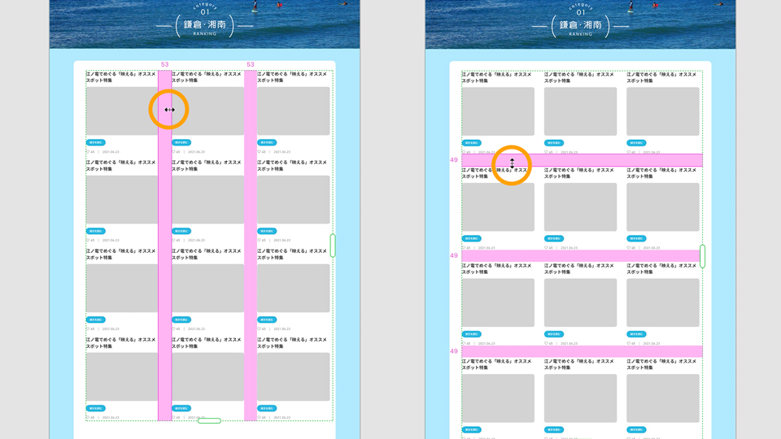781x439 pixels.
Task: Click the 鎌倉・湘南 heading in the left artboard
Action: coord(205,24)
